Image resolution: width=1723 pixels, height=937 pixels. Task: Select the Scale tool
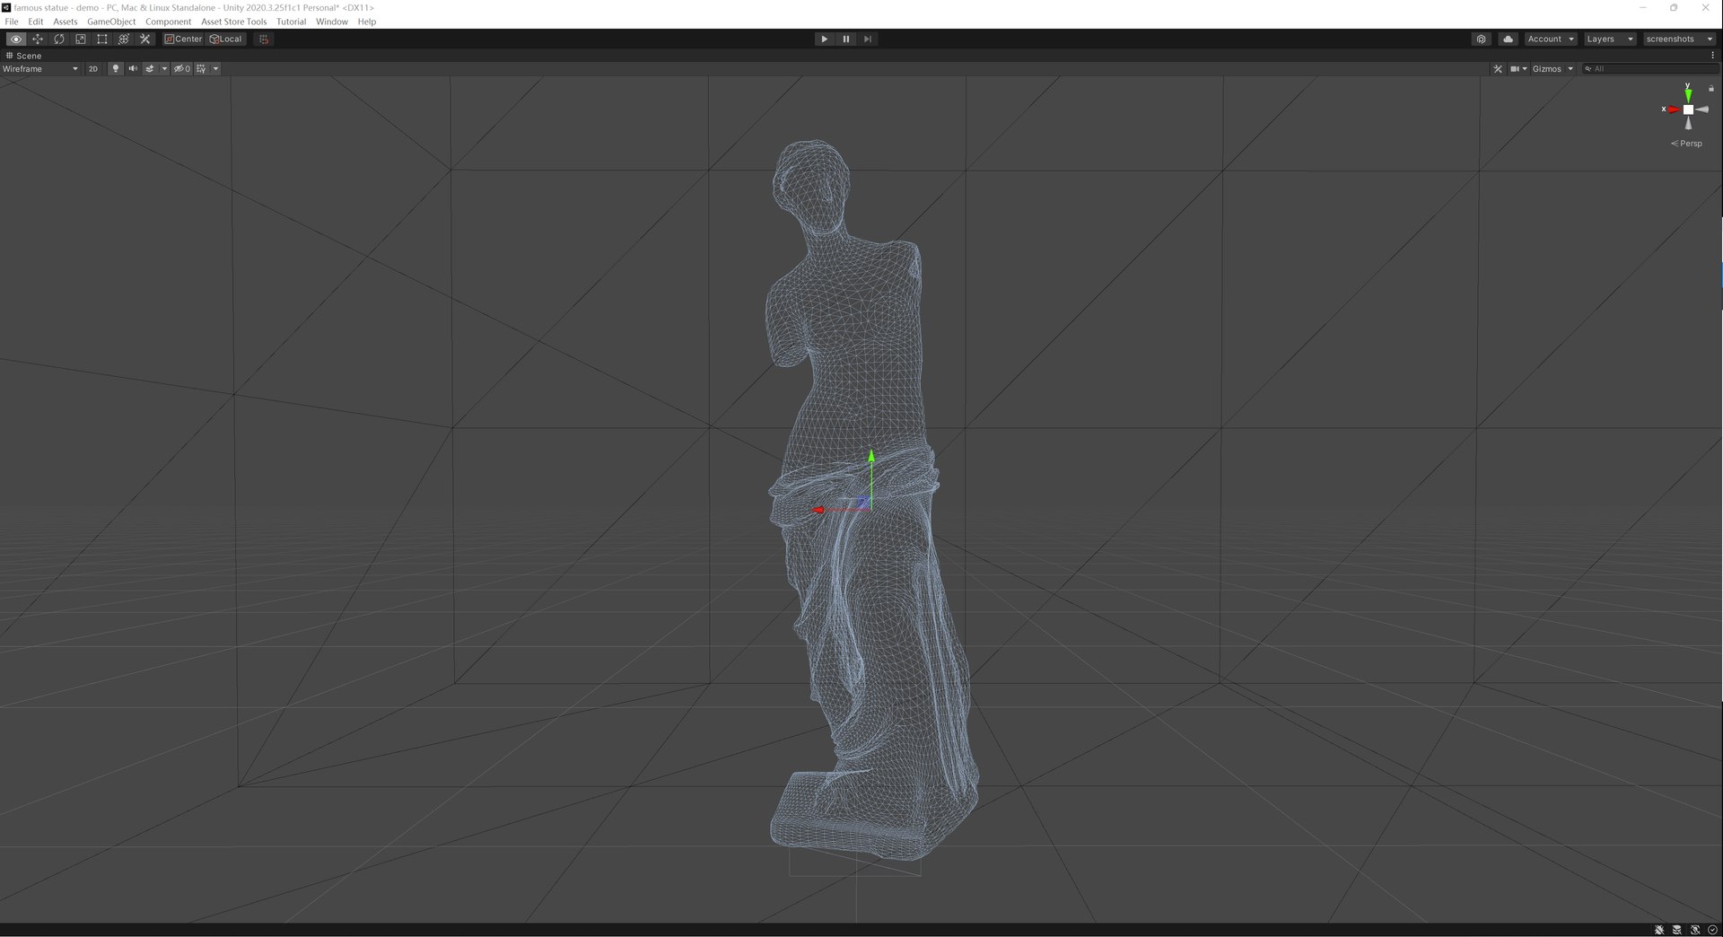click(81, 39)
